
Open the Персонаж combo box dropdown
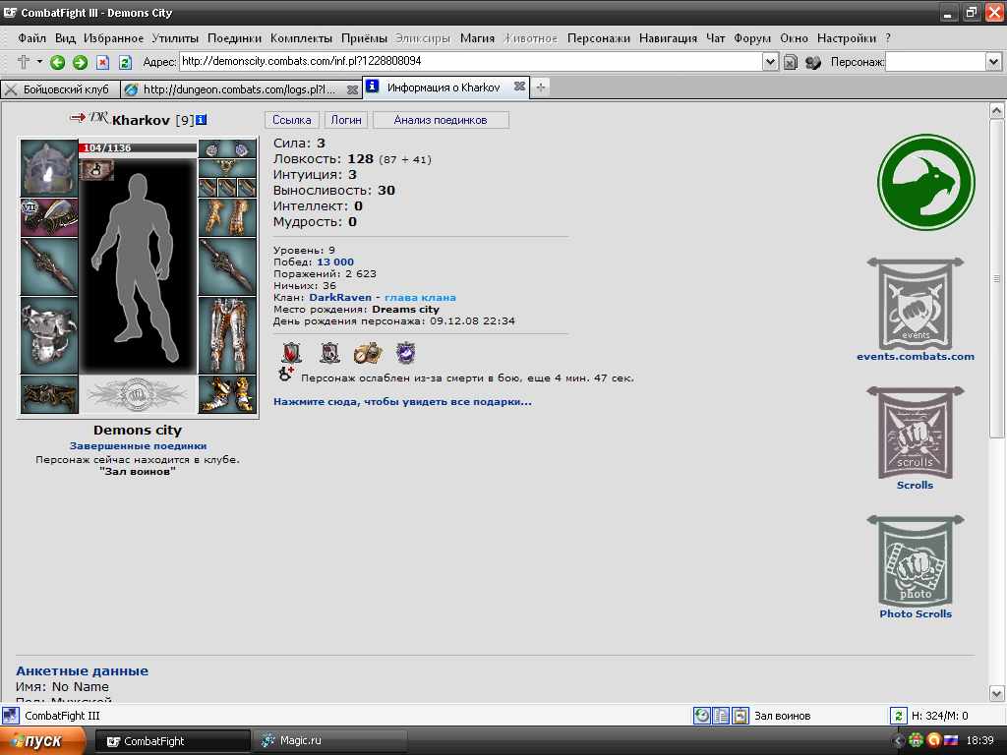[x=993, y=62]
